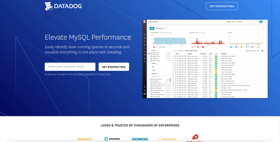
Task: Toggle the Complete traces only checkbox
Action: [x=247, y=51]
